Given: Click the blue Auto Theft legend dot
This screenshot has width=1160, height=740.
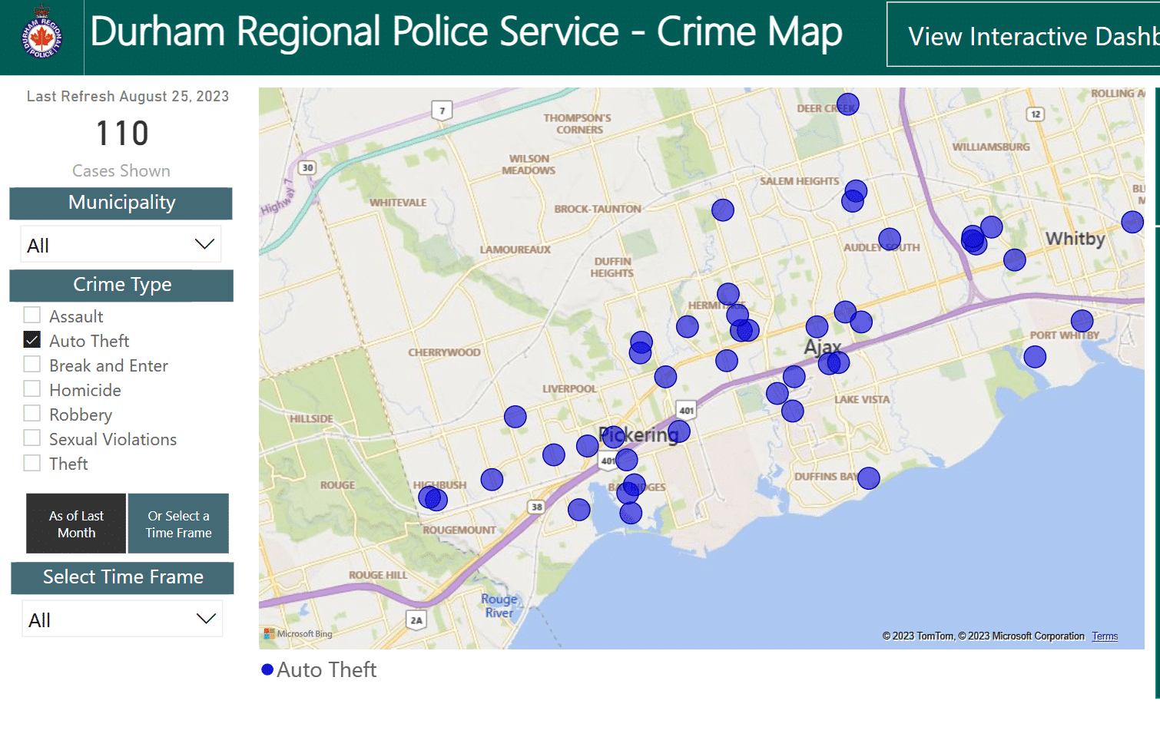Looking at the screenshot, I should [x=267, y=670].
